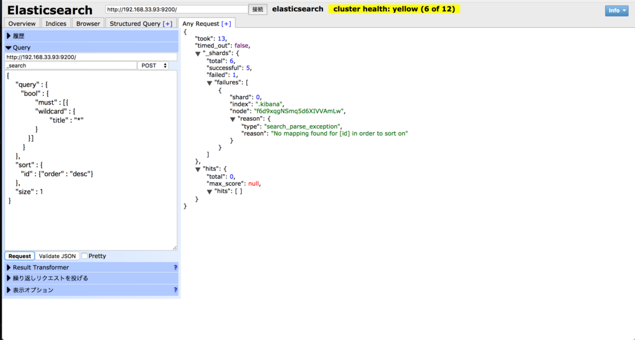635x340 pixels.
Task: Collapse the "failures" array node
Action: [x=210, y=83]
